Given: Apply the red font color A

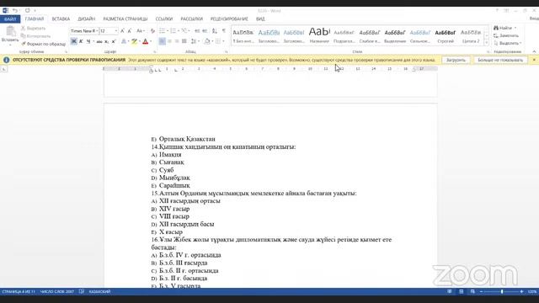Looking at the screenshot, I should click(145, 41).
